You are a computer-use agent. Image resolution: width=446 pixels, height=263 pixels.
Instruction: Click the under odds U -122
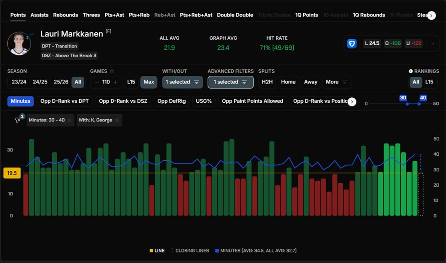(414, 43)
